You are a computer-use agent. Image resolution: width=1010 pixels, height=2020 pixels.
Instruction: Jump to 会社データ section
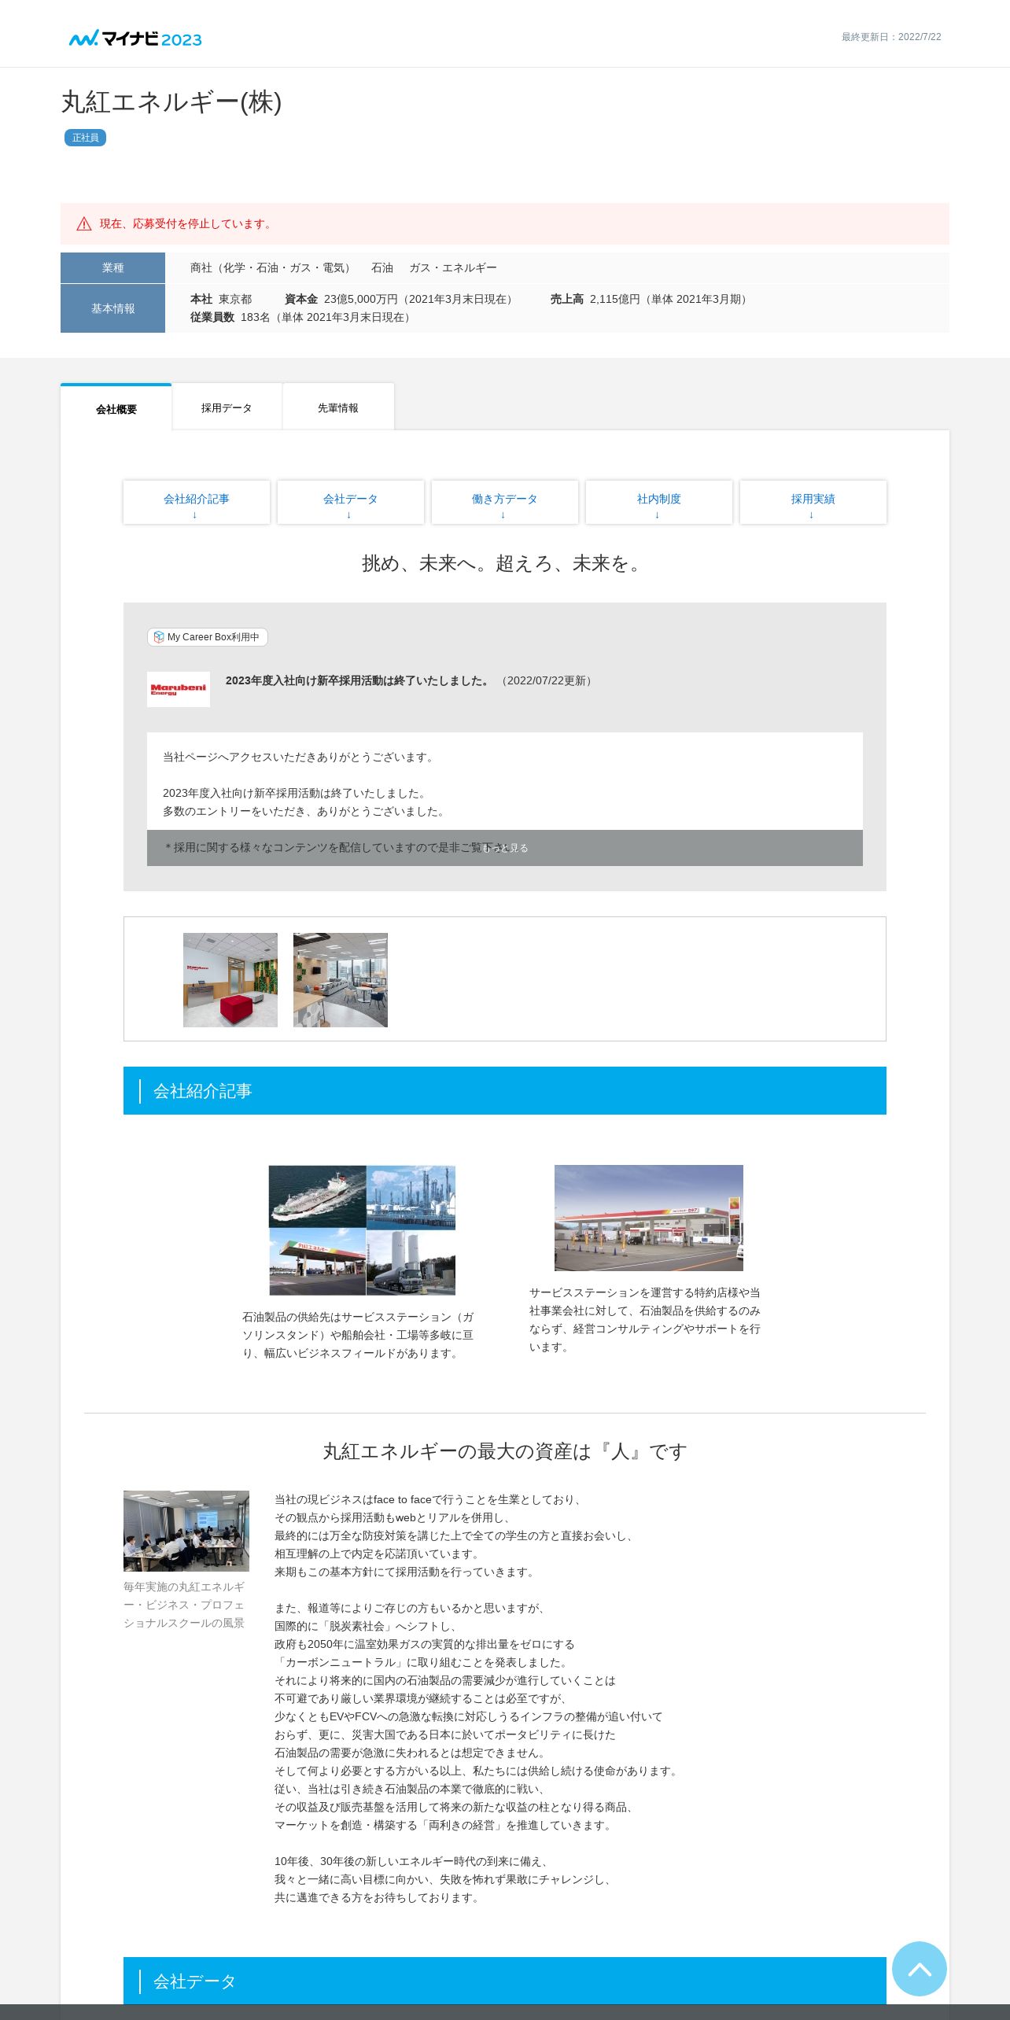(x=351, y=503)
